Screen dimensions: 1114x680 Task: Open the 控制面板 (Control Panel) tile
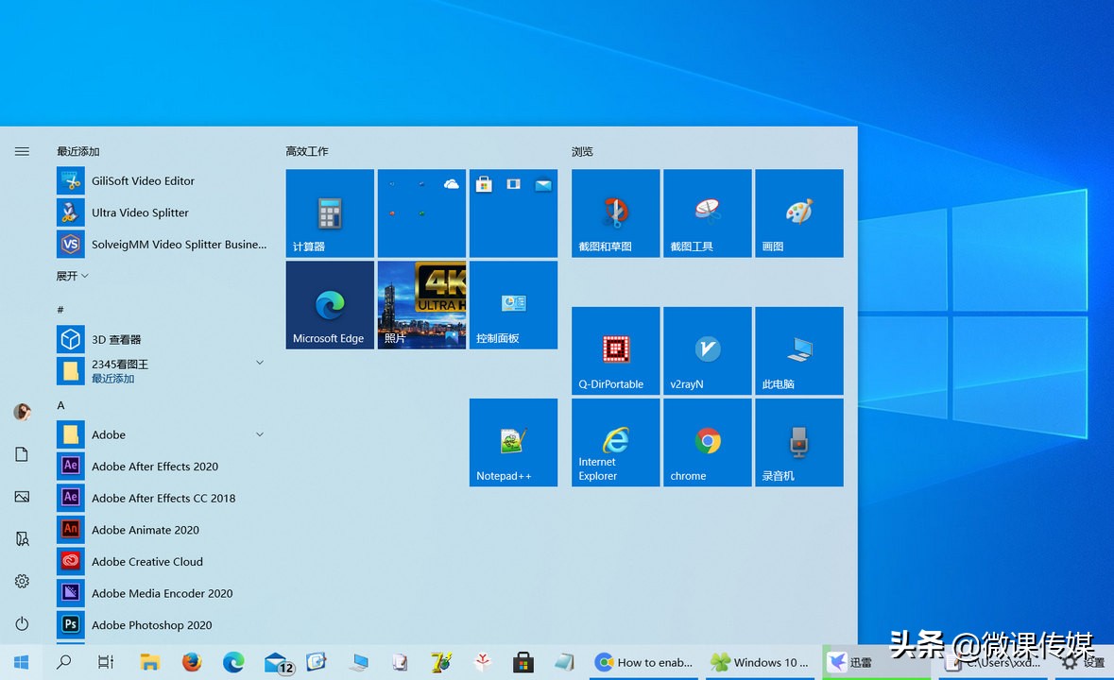513,304
